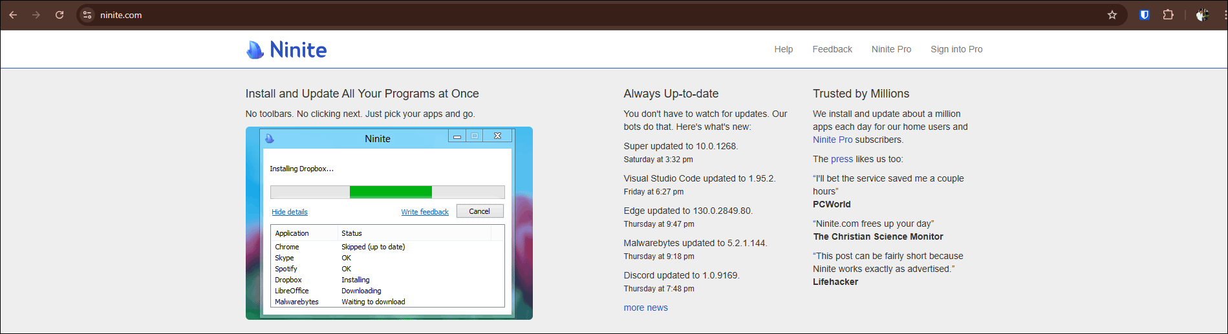Bookmark this page with the star icon
The image size is (1228, 334).
coord(1112,15)
